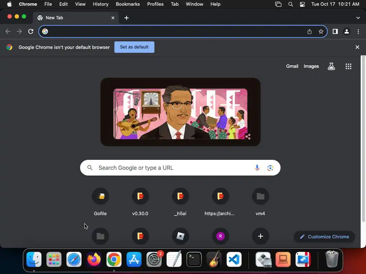Open the profile avatar icon
This screenshot has width=366, height=274.
(x=347, y=31)
